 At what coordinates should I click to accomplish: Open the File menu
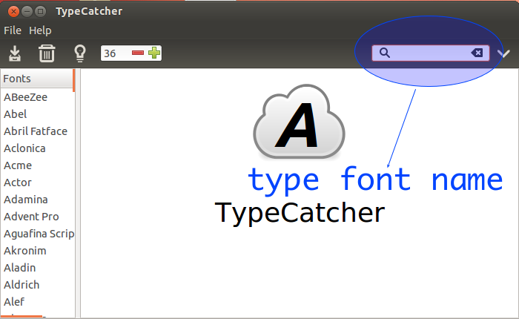tap(13, 30)
